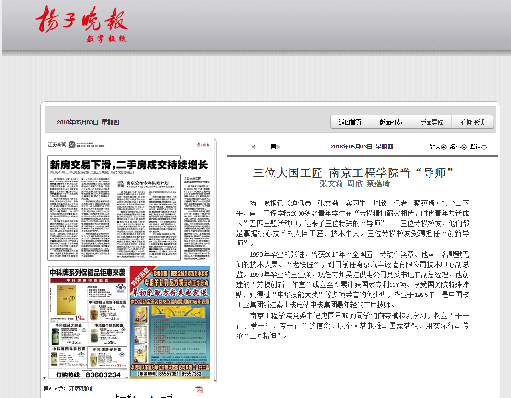Go to previous article 上一篇 link
The image size is (511, 398).
point(267,147)
